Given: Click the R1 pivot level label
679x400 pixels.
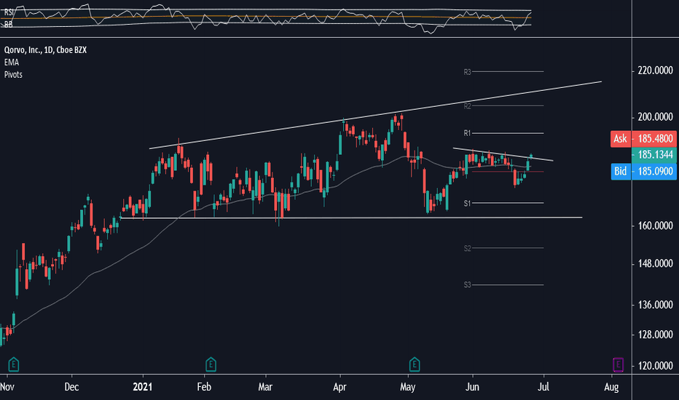Looking at the screenshot, I should (467, 133).
